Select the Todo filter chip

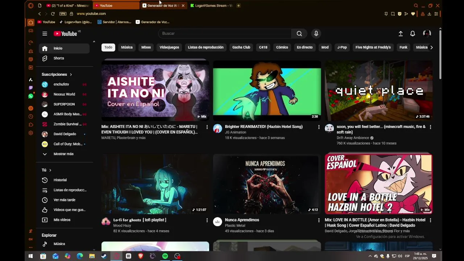coord(108,47)
